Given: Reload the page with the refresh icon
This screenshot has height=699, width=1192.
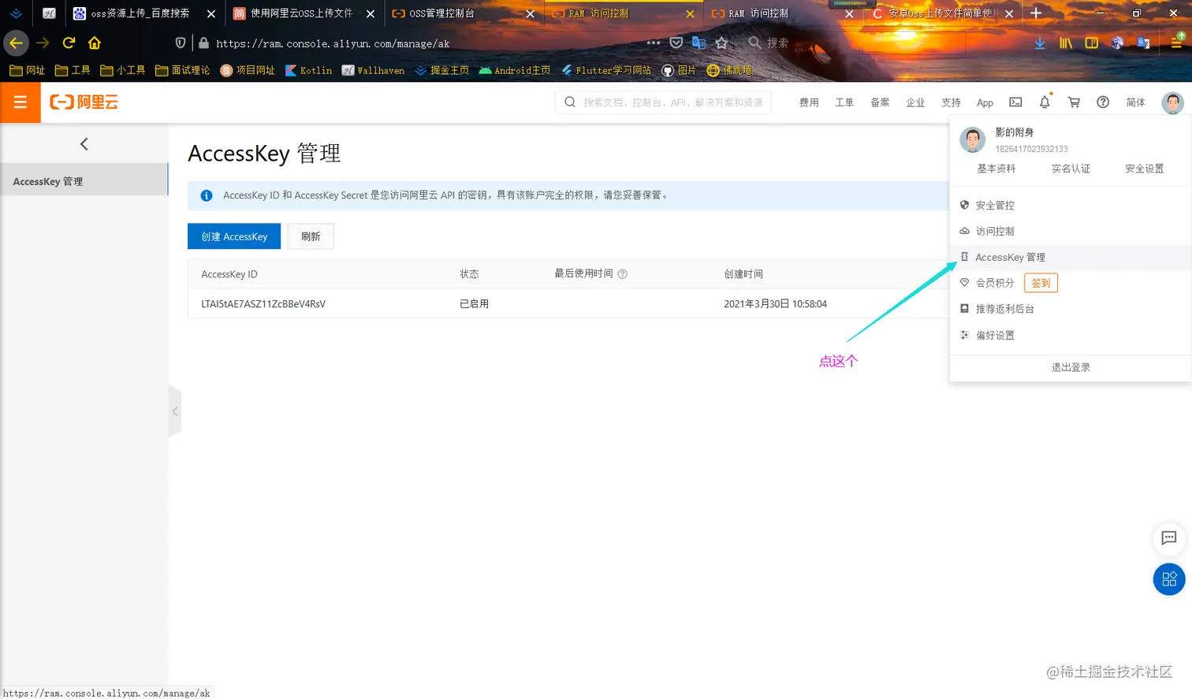Looking at the screenshot, I should (x=69, y=43).
